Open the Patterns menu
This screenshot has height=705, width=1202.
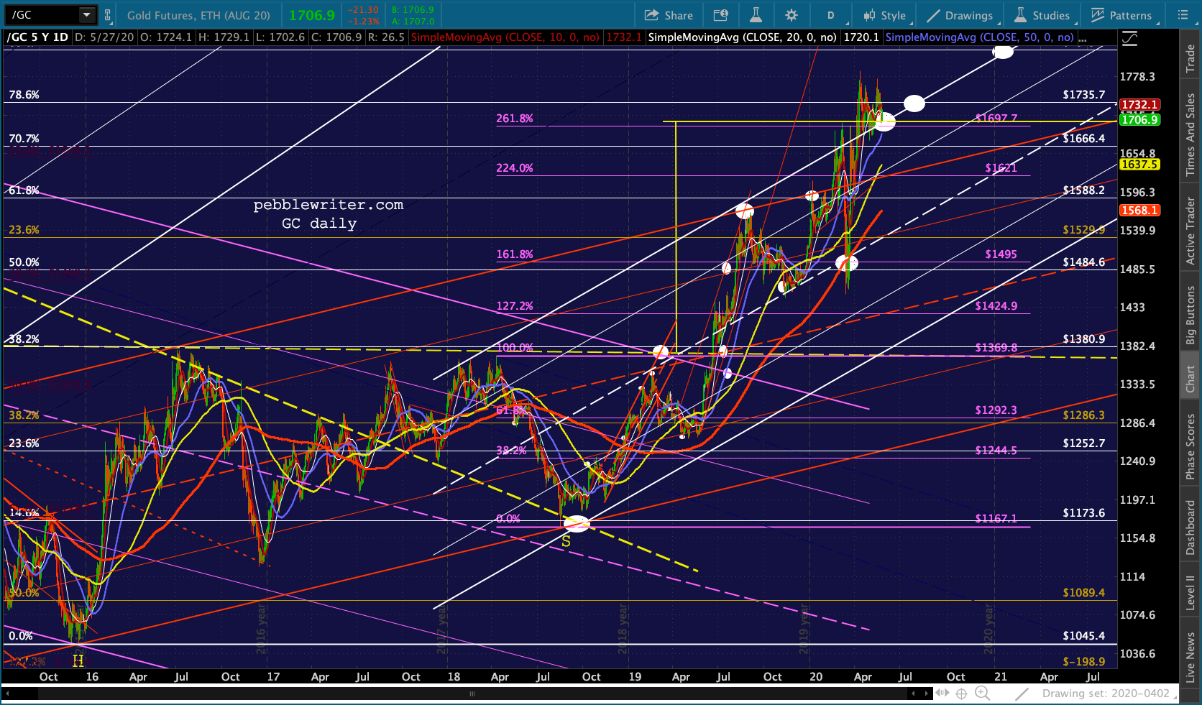point(1121,15)
